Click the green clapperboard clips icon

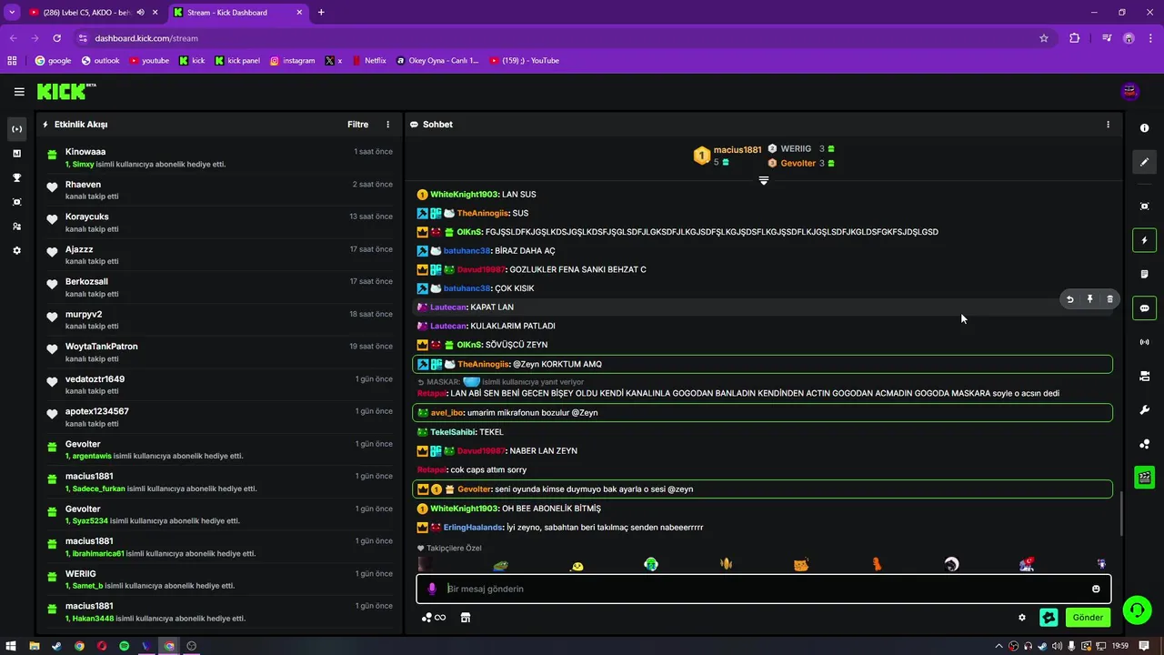[1144, 477]
